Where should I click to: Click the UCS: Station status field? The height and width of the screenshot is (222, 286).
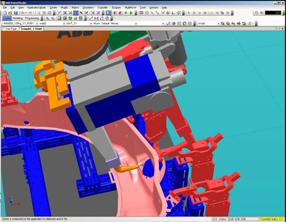click(x=219, y=219)
